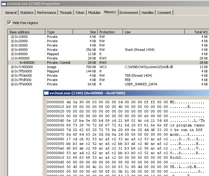
Task: Click hex row at offset 000000c0 with Rich
Action: pos(125,158)
